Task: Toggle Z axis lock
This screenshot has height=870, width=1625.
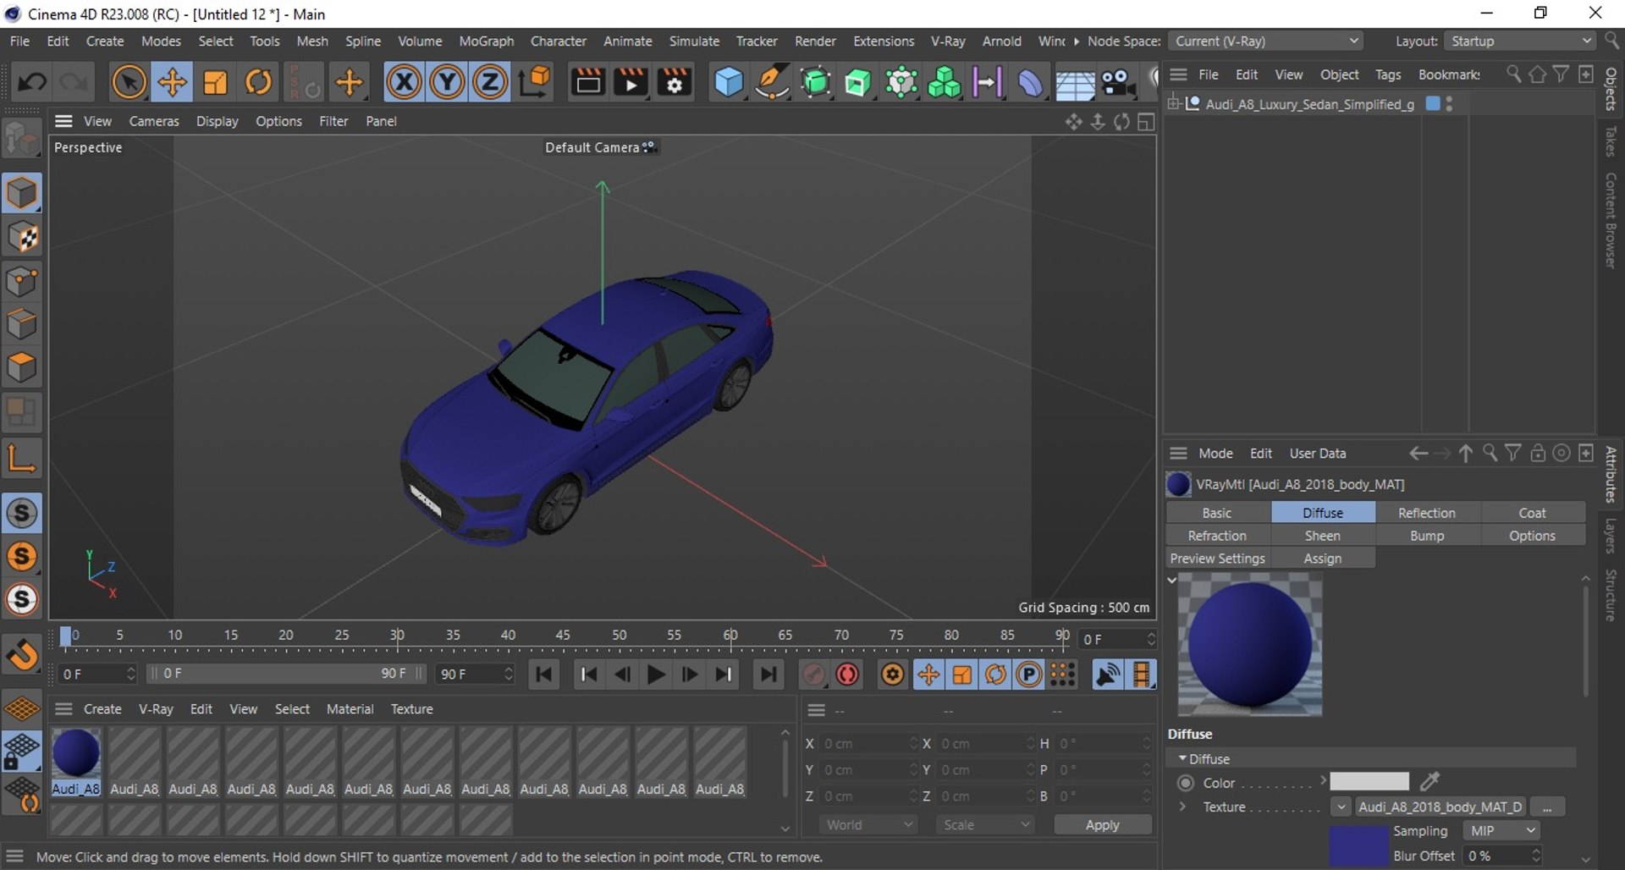Action: tap(489, 82)
